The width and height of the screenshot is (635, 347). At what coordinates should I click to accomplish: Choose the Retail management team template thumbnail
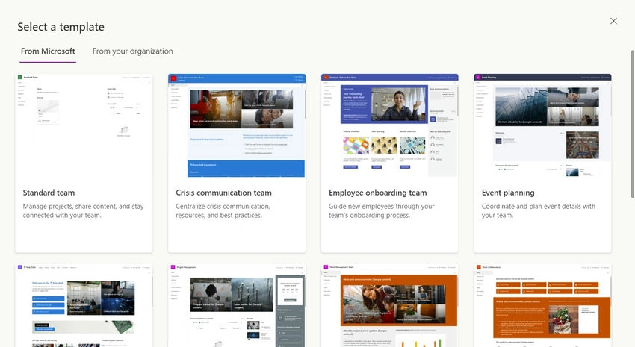389,305
